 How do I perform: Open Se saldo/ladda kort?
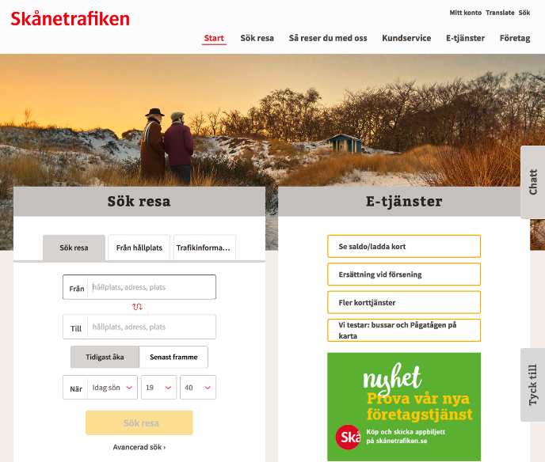[404, 247]
